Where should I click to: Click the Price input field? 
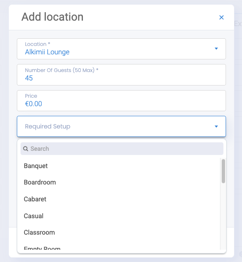(x=121, y=101)
